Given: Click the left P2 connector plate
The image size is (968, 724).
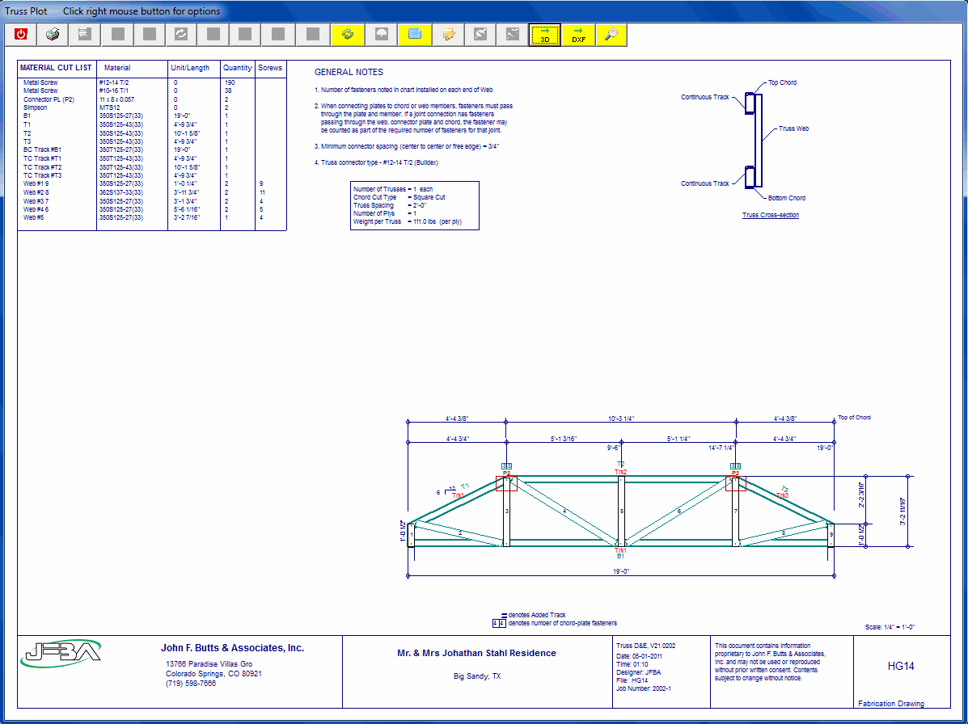Looking at the screenshot, I should (506, 483).
